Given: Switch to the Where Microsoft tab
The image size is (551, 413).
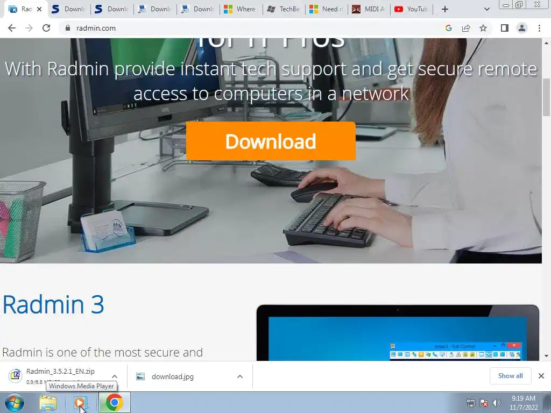Looking at the screenshot, I should pos(241,9).
